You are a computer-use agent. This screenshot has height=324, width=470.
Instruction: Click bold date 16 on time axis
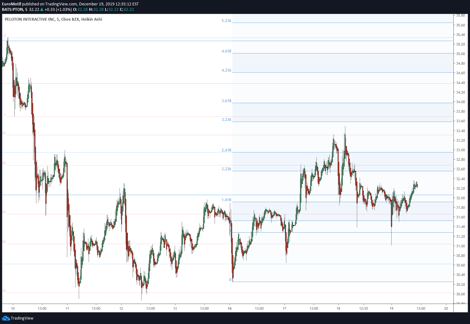230,308
